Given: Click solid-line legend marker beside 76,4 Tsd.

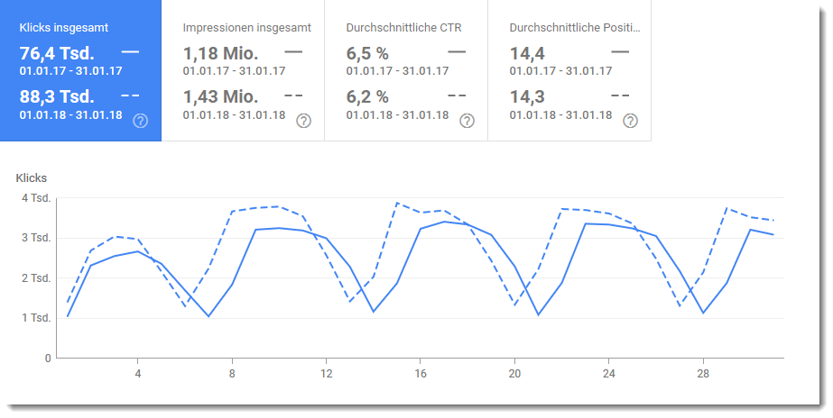Looking at the screenshot, I should 130,52.
